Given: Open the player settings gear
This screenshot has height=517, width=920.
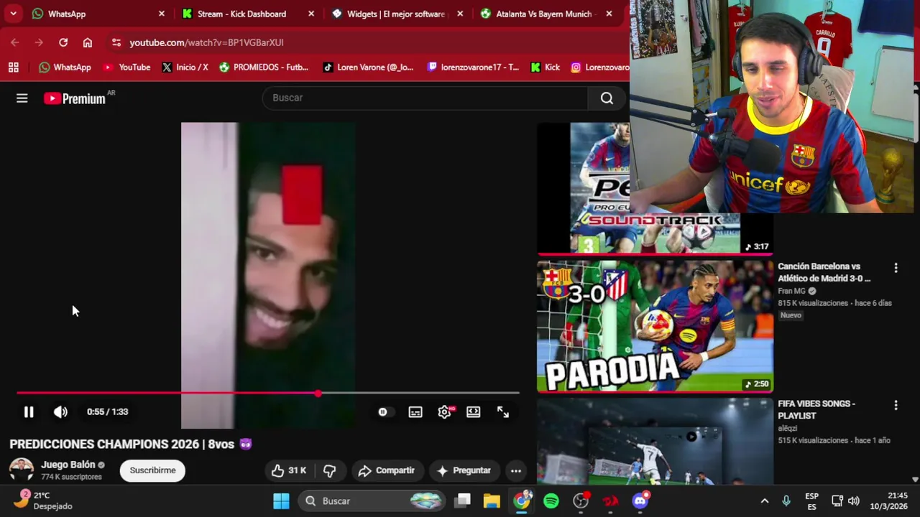Looking at the screenshot, I should pos(444,412).
